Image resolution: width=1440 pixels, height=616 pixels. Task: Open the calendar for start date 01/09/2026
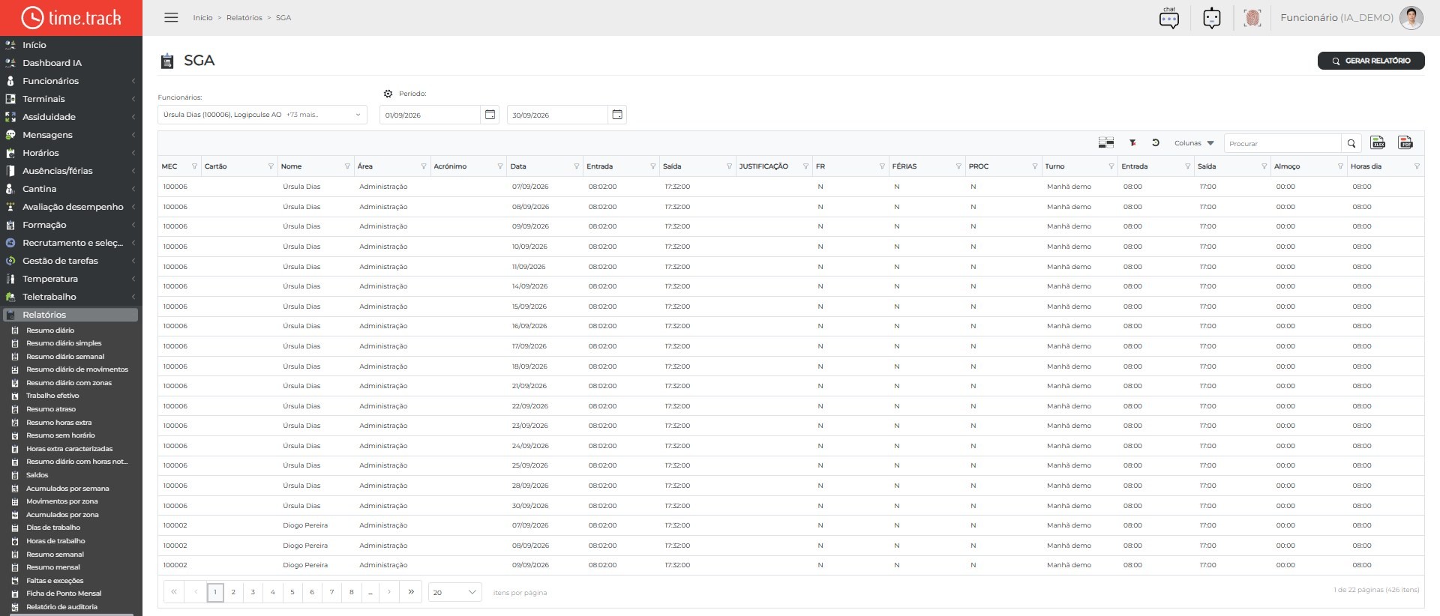click(x=490, y=115)
